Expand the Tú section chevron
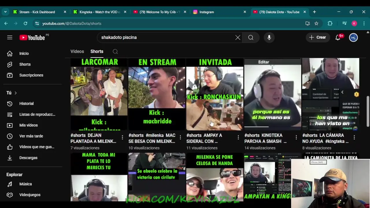370x208 pixels. [x=16, y=93]
